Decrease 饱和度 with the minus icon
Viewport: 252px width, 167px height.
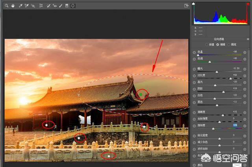click(x=194, y=126)
